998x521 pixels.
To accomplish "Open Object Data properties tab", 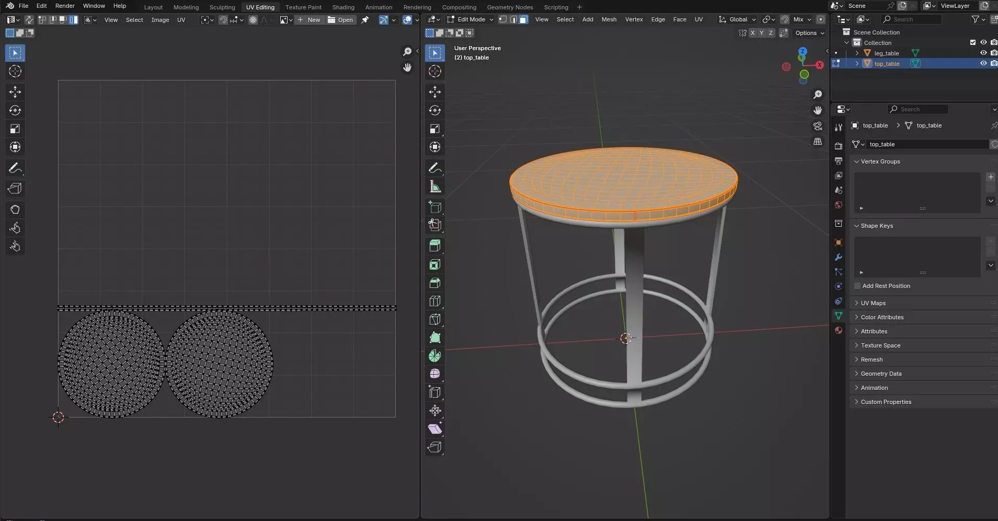I will 839,316.
